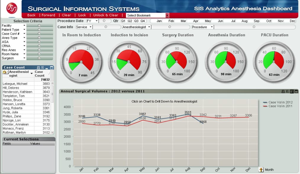This screenshot has width=300, height=174.
Task: Export the Case Count table via the XL icon
Action: 43,67
